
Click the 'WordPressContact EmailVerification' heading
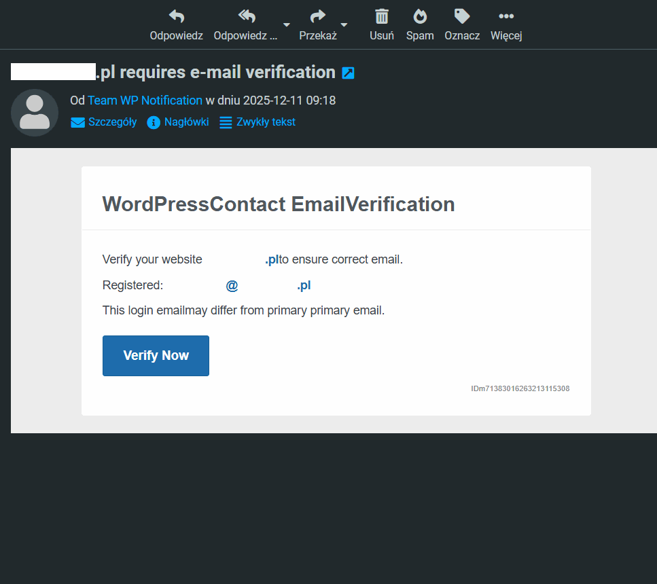[279, 204]
